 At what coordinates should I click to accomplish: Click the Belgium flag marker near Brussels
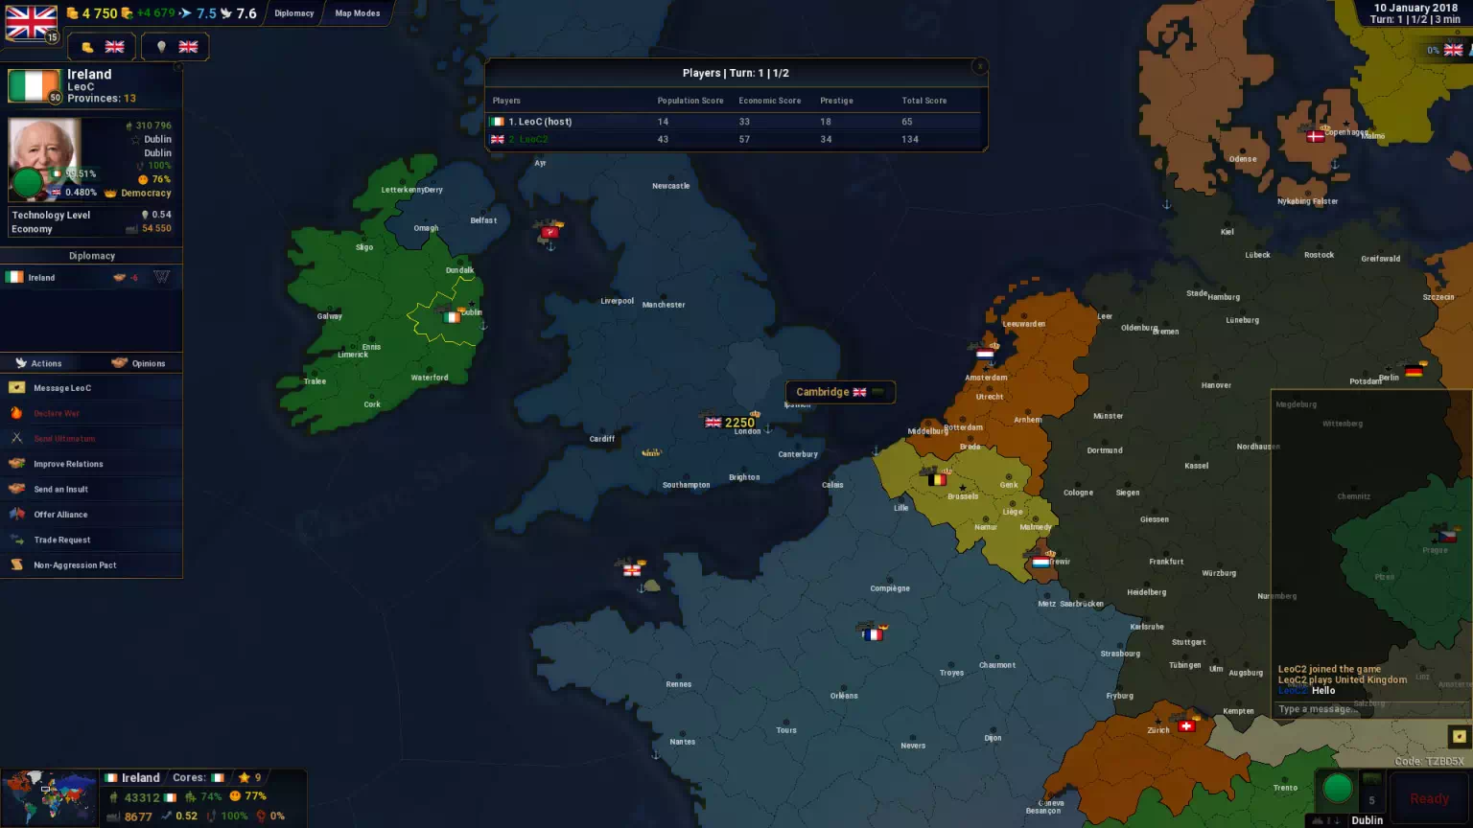pyautogui.click(x=937, y=479)
